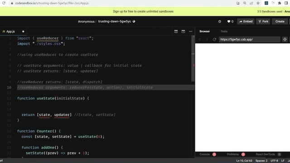Open the Problems panel tab
Viewport: 290px width, 163px height.
(x=232, y=154)
